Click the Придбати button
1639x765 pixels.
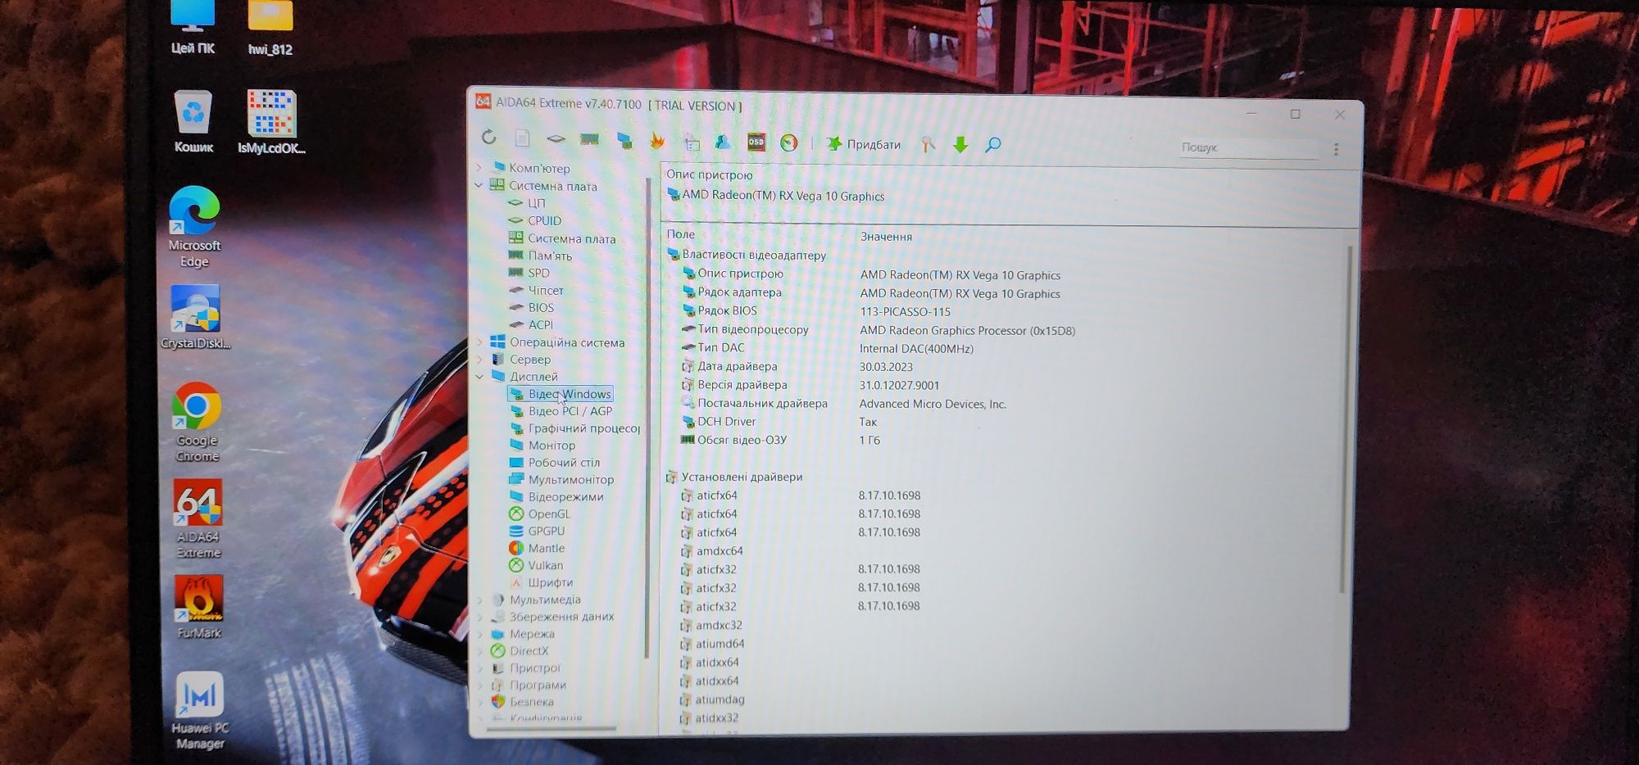point(863,144)
